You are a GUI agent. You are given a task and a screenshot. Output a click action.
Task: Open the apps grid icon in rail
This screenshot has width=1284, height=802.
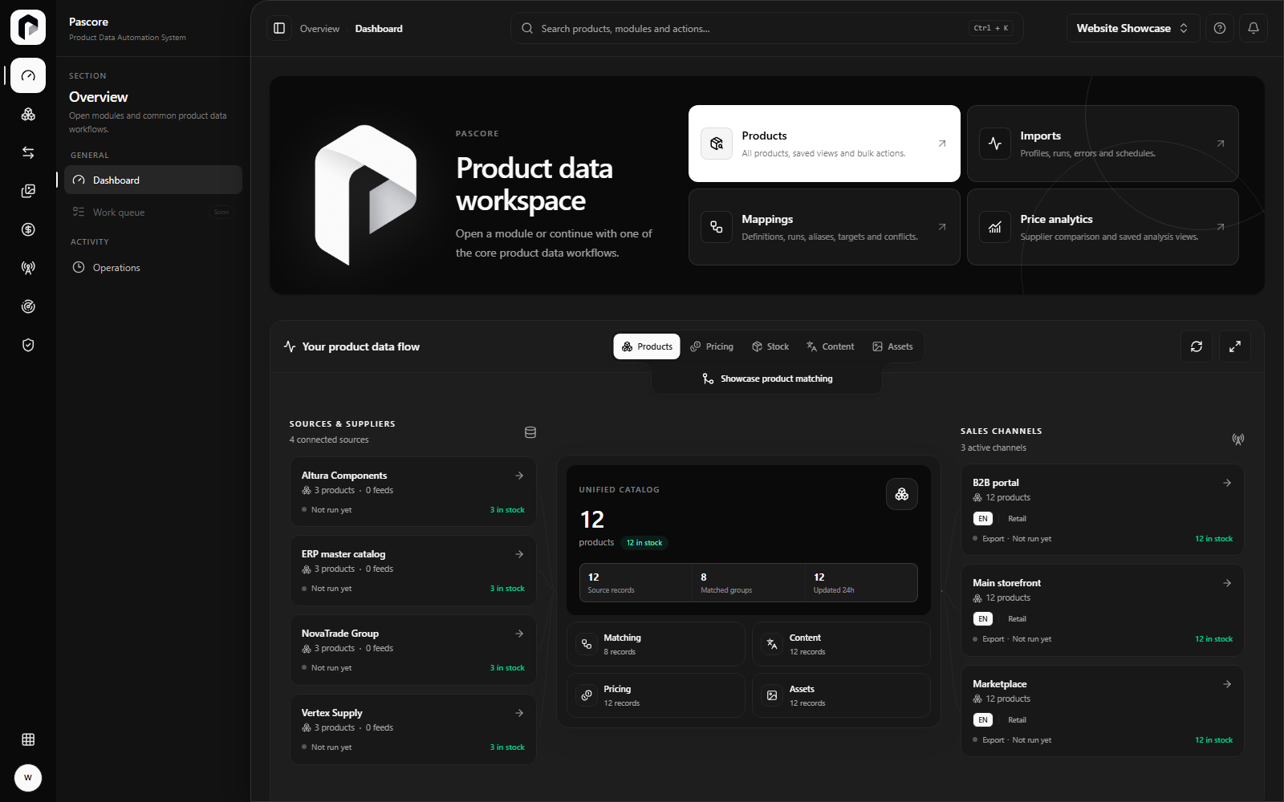[x=28, y=739]
